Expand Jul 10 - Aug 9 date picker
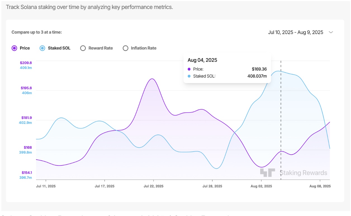 295,32
